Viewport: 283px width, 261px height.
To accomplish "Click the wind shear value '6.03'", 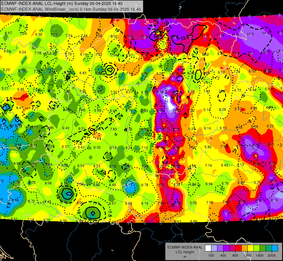I will [144, 110].
